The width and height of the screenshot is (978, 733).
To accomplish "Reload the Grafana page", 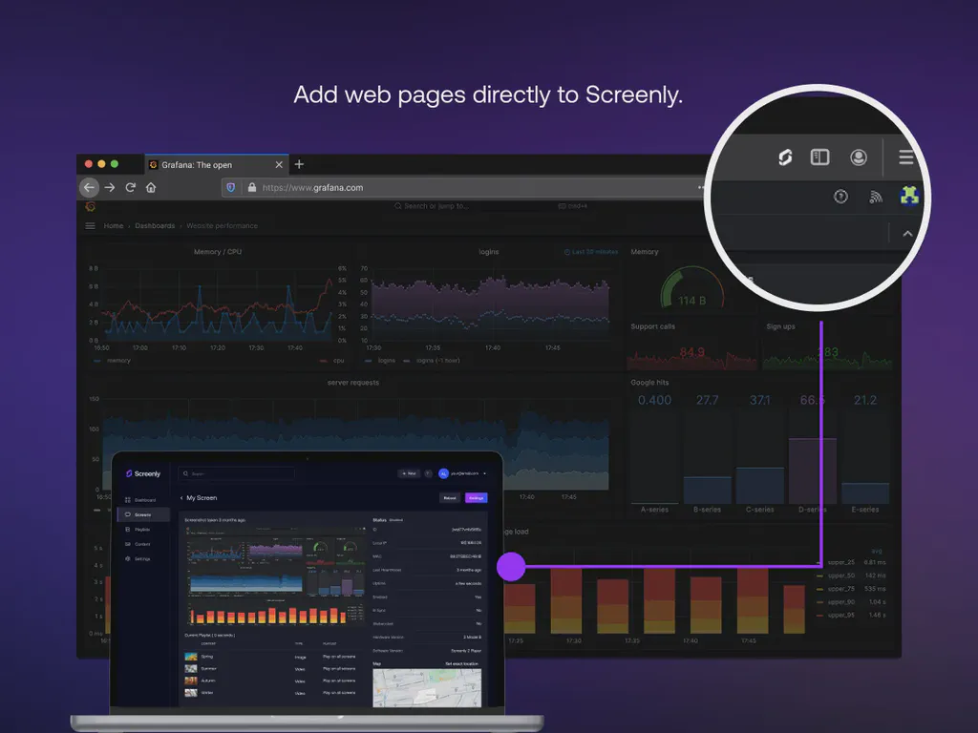I will click(x=131, y=187).
